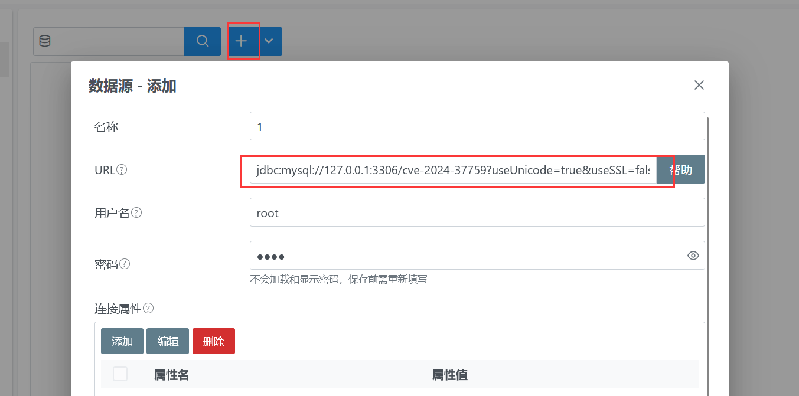
Task: Click the 编辑 button under 连接属性
Action: coord(168,341)
